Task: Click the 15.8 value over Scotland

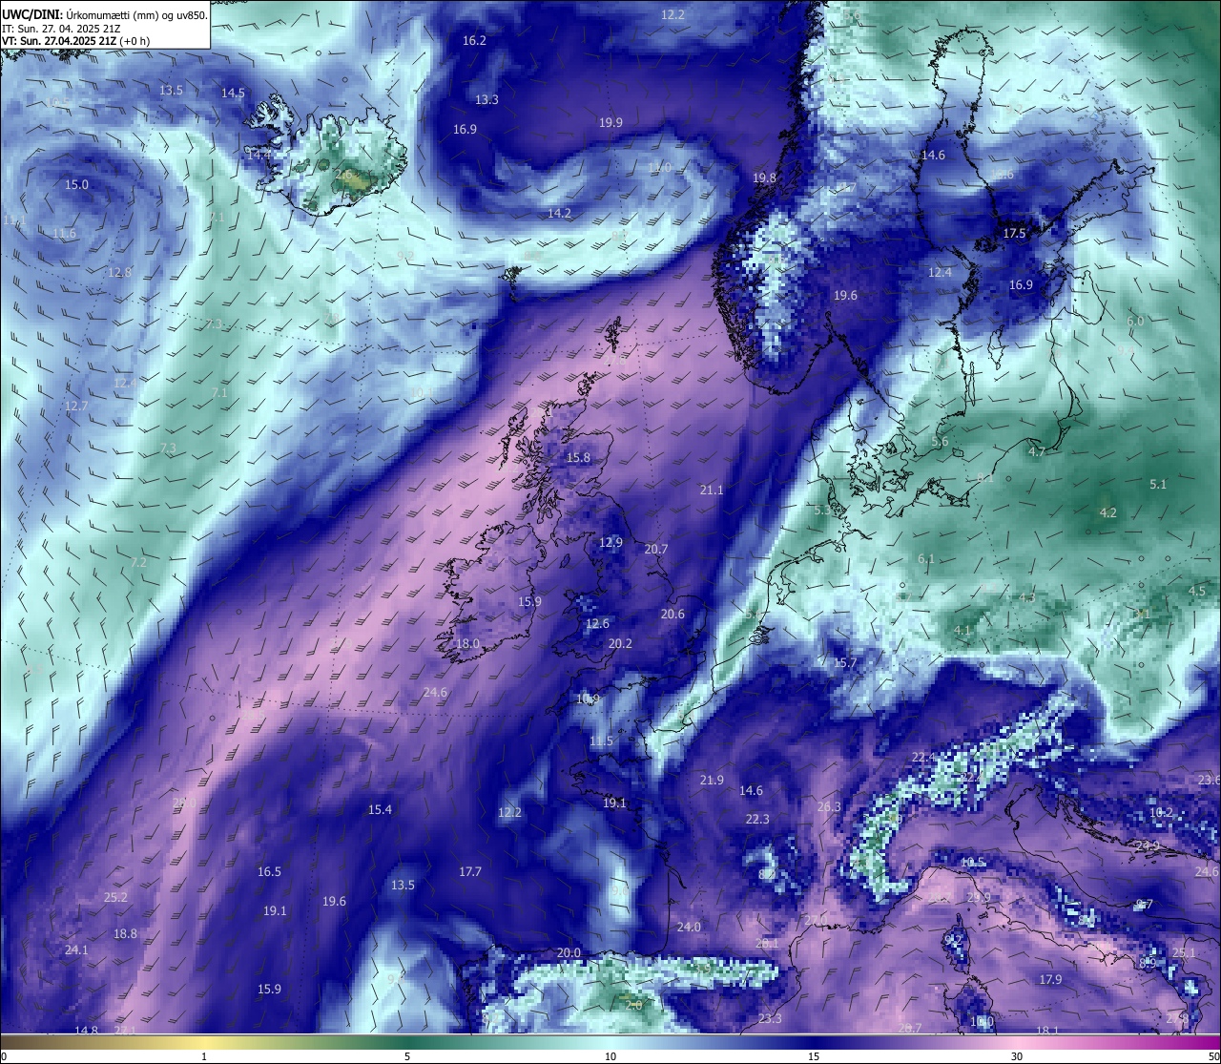Action: click(578, 458)
